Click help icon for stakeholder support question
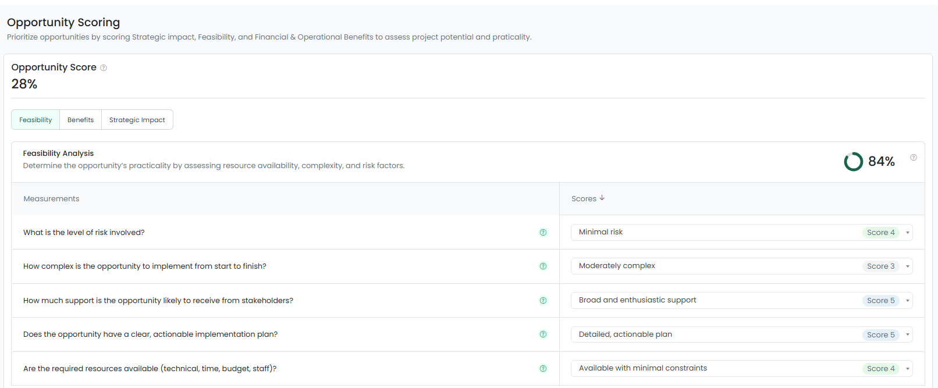Image resolution: width=938 pixels, height=388 pixels. click(x=543, y=301)
